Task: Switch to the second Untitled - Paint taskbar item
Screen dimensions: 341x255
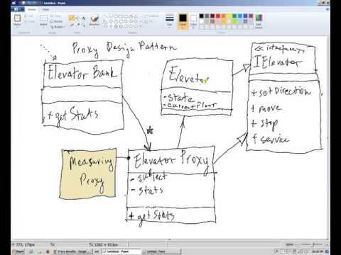Action: 161,251
